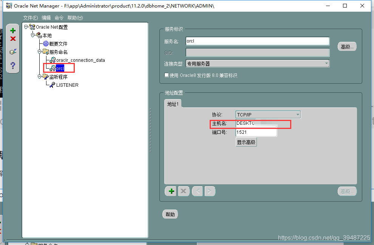Click the 监听程序 folder icon

(x=46, y=77)
